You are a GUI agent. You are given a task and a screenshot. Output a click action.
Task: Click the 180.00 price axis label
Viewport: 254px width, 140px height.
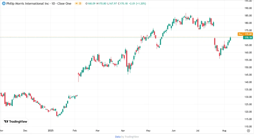pos(248,23)
